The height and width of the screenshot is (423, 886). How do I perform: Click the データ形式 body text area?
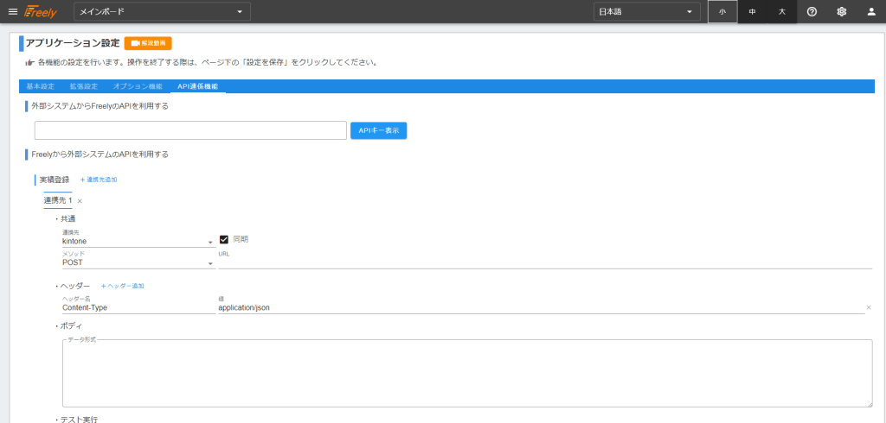[466, 373]
